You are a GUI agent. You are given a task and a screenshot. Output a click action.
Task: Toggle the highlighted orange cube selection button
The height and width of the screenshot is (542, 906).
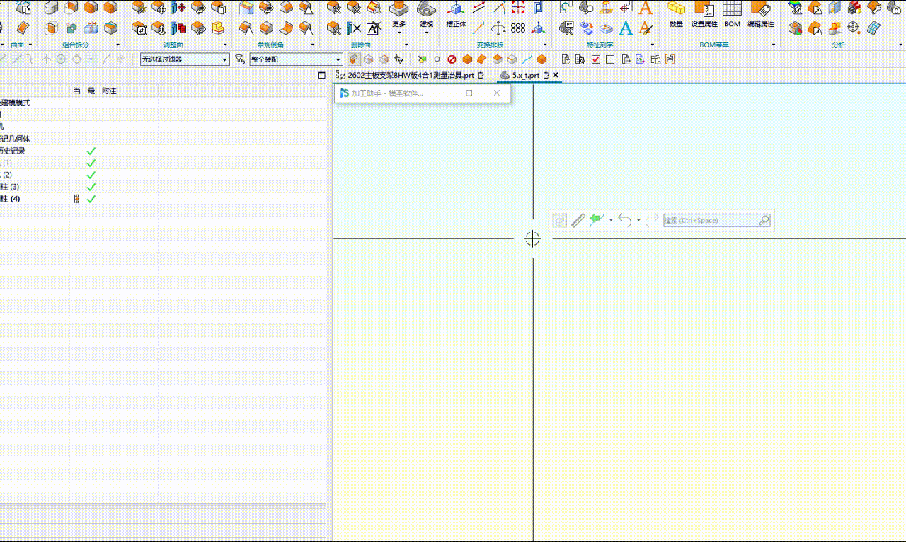pyautogui.click(x=354, y=59)
